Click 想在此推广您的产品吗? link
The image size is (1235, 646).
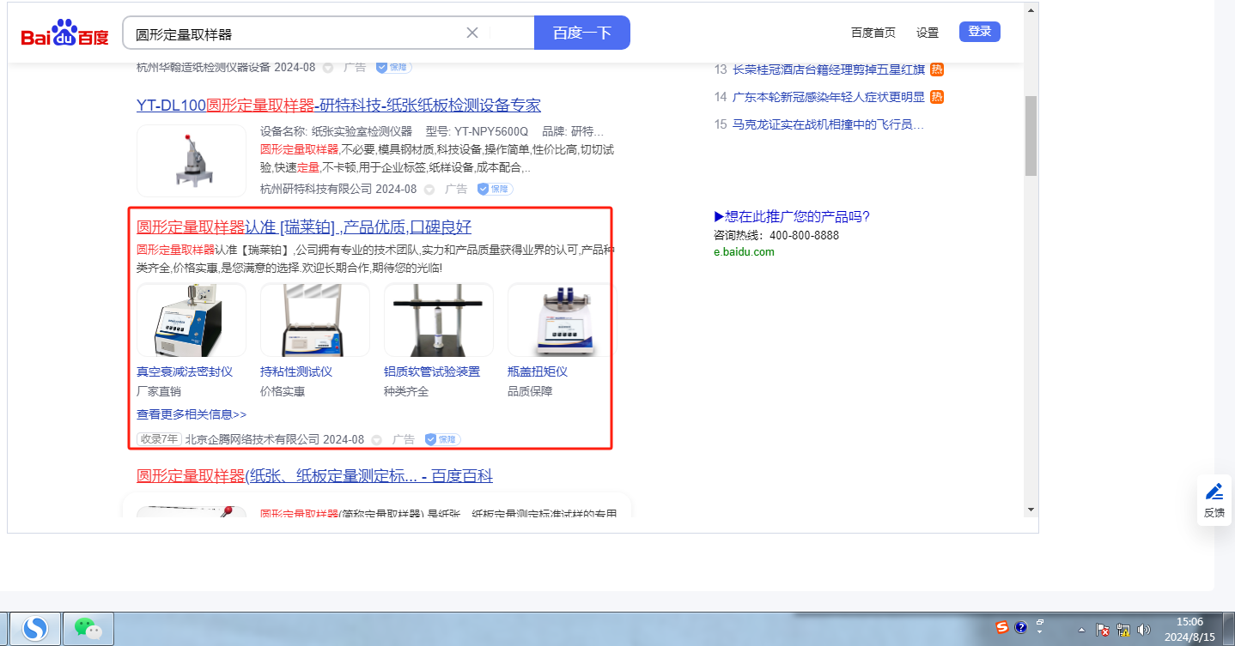792,216
